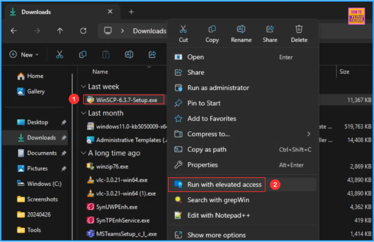Click toolbar Rename icon

pyautogui.click(x=129, y=55)
